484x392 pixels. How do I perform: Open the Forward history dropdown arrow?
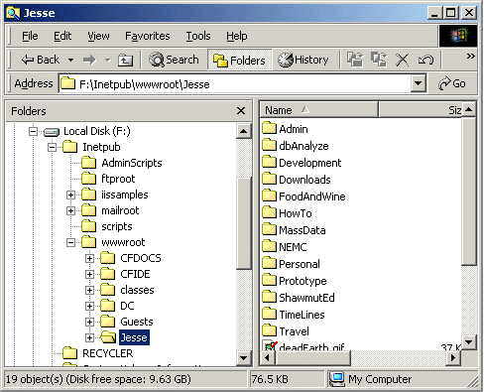pyautogui.click(x=107, y=61)
